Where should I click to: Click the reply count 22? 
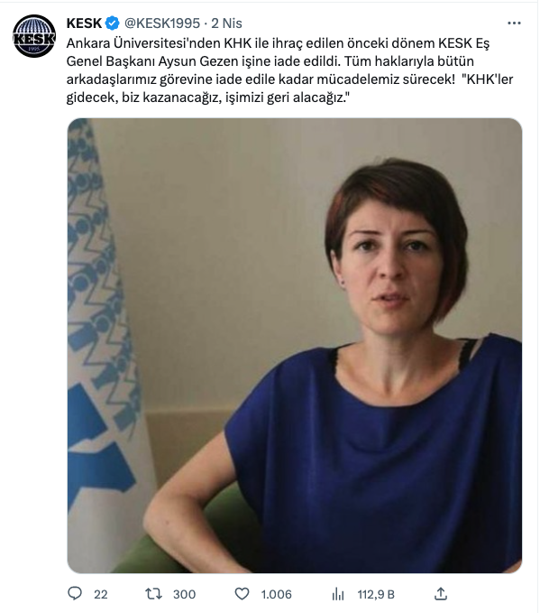click(101, 594)
